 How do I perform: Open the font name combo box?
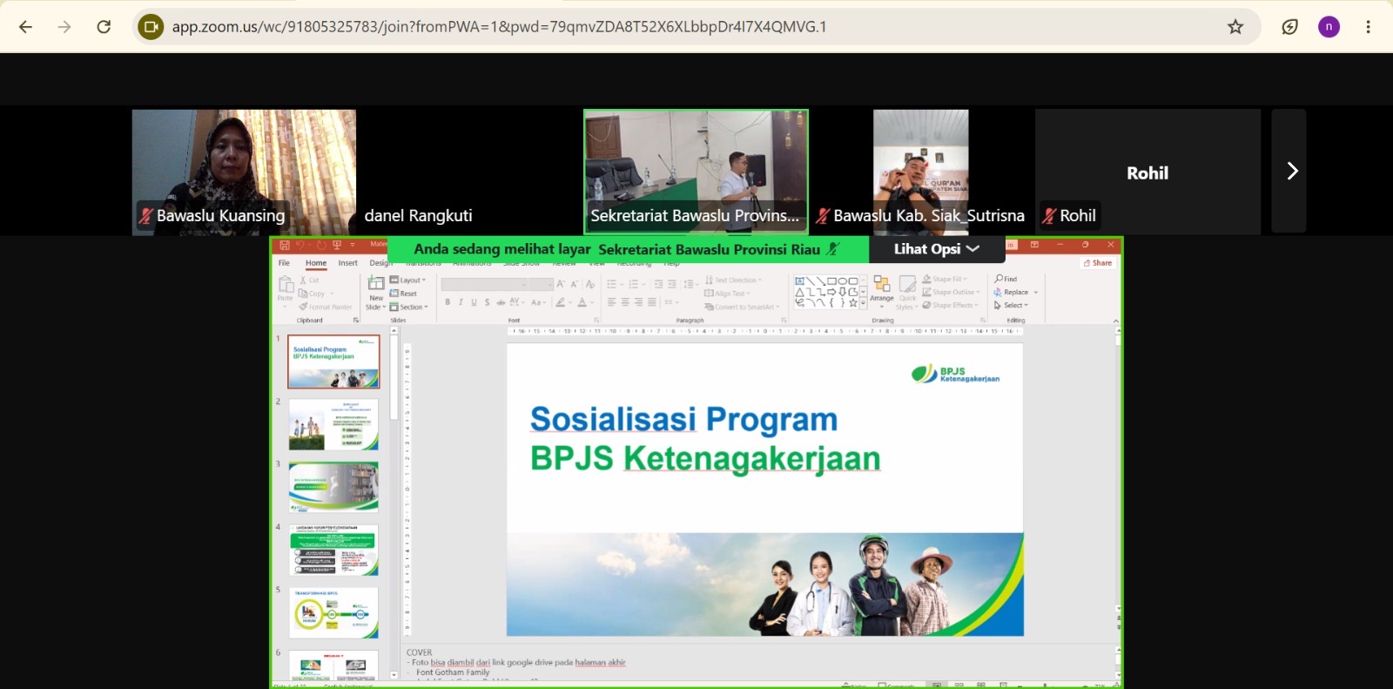click(x=484, y=284)
